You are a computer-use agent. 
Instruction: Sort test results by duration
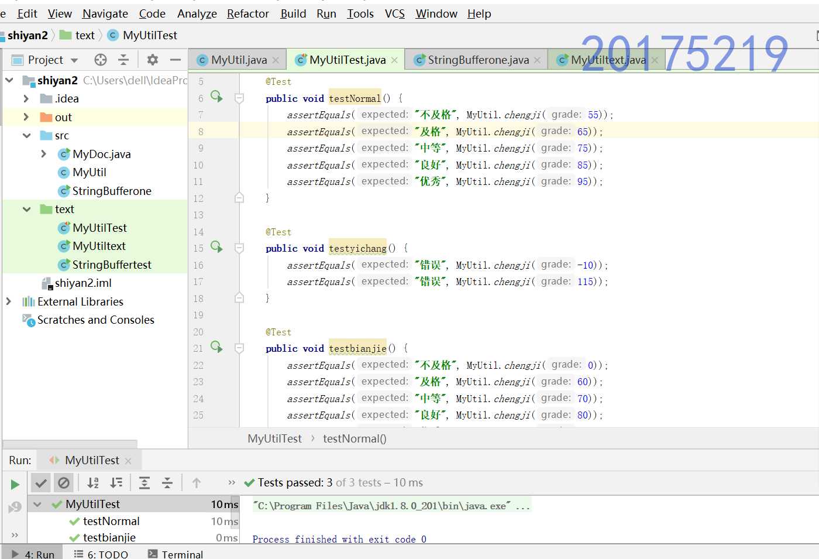pos(117,483)
